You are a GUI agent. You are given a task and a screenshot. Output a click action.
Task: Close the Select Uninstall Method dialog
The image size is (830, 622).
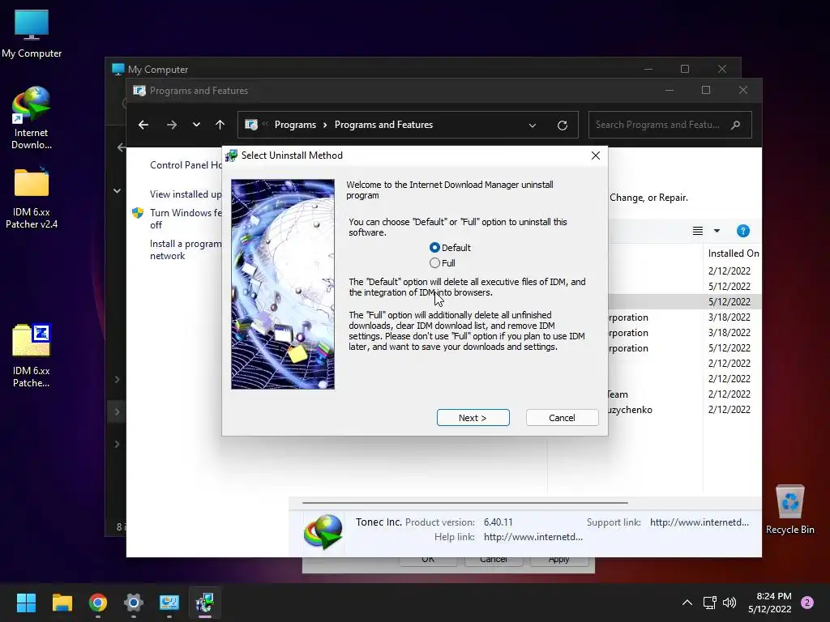[x=596, y=155]
